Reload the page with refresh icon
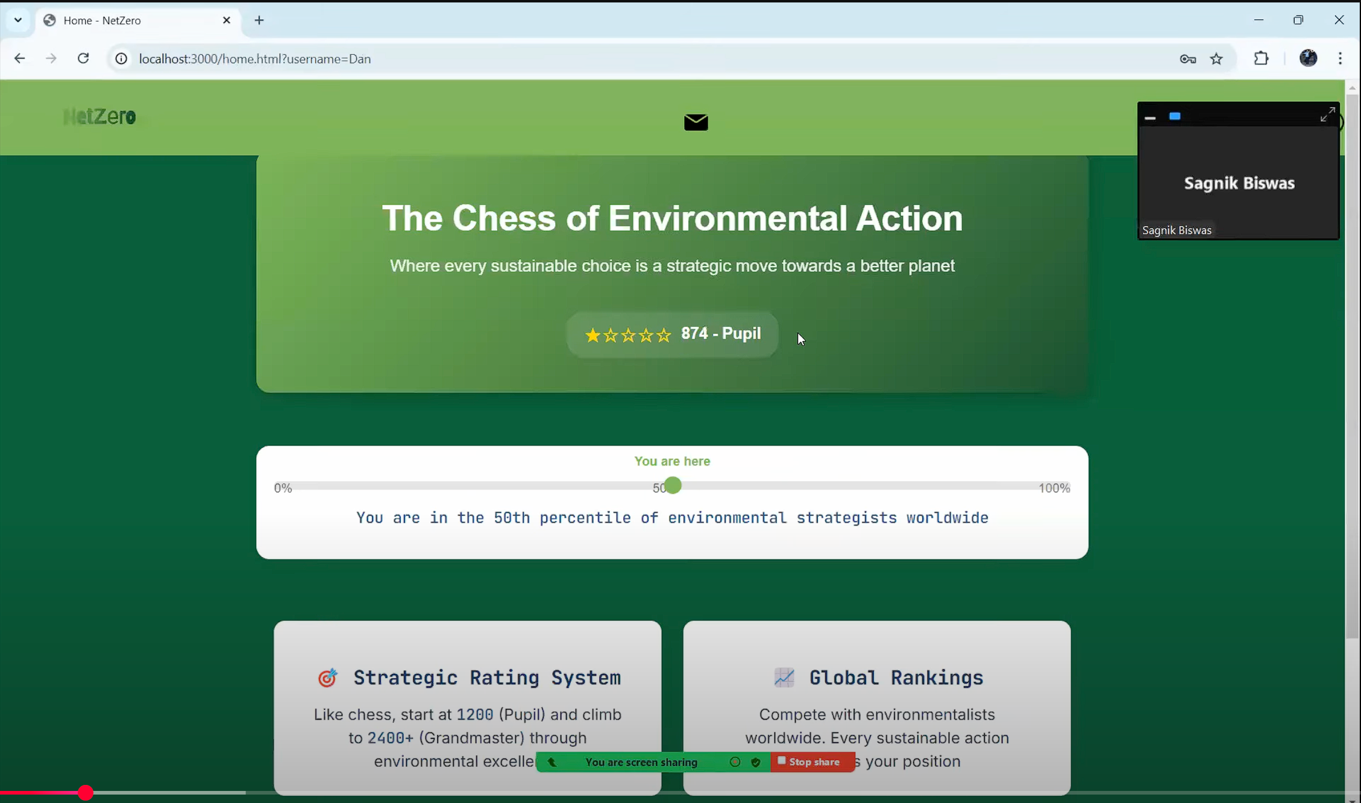Screen dimensions: 1361x803 (83, 58)
